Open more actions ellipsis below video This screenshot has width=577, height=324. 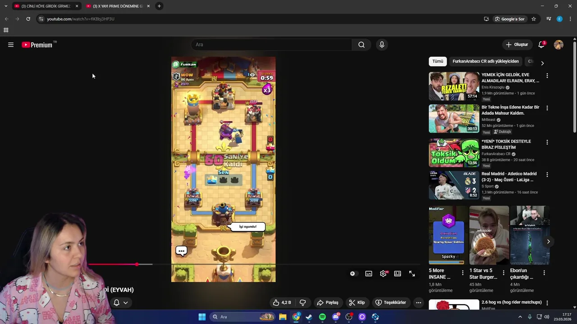coord(418,302)
